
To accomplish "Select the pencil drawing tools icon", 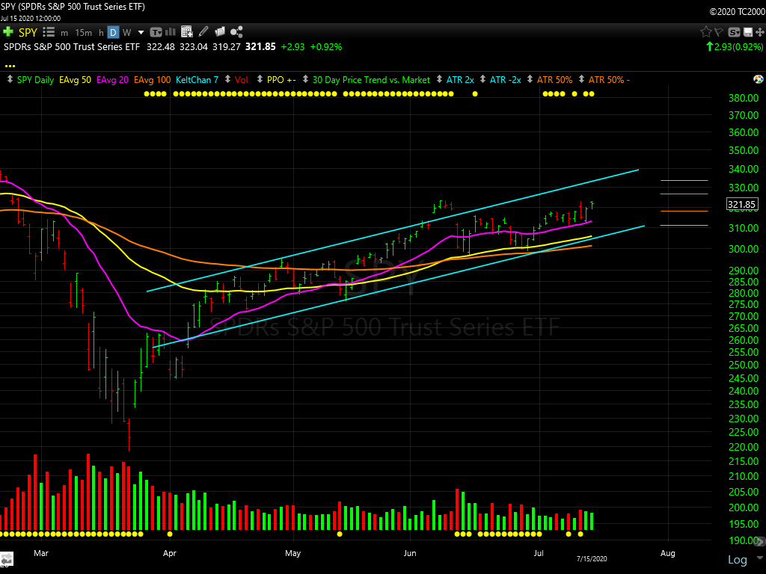I will click(x=203, y=31).
